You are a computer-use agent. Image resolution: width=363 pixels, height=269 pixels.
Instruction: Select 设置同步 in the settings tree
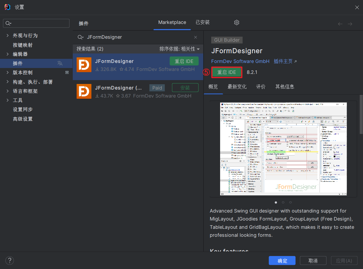[x=23, y=109]
